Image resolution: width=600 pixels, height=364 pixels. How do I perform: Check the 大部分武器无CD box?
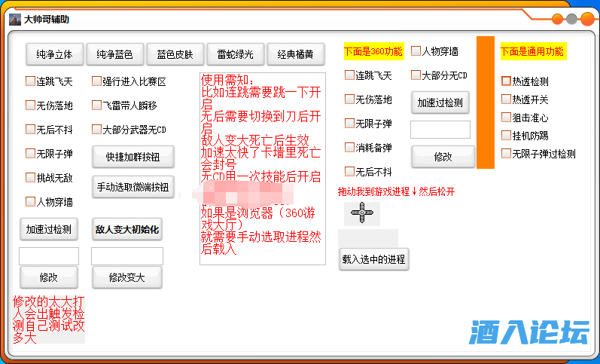pyautogui.click(x=96, y=130)
